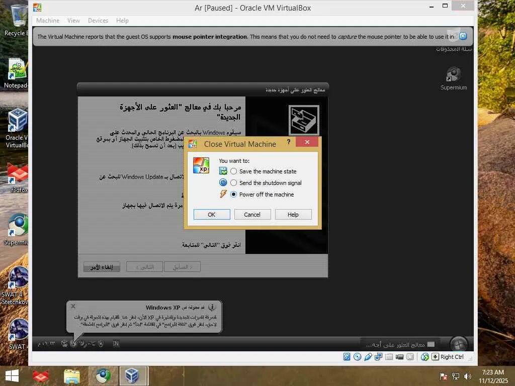
Task: Click the video capture status icon
Action: coord(399,357)
